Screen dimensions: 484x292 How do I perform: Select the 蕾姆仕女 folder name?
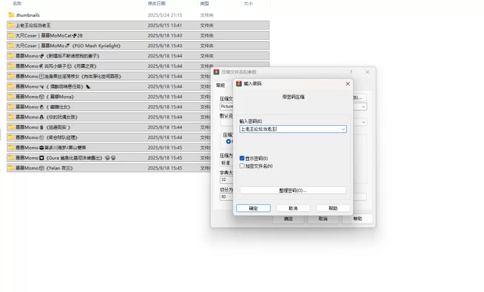tap(43, 106)
